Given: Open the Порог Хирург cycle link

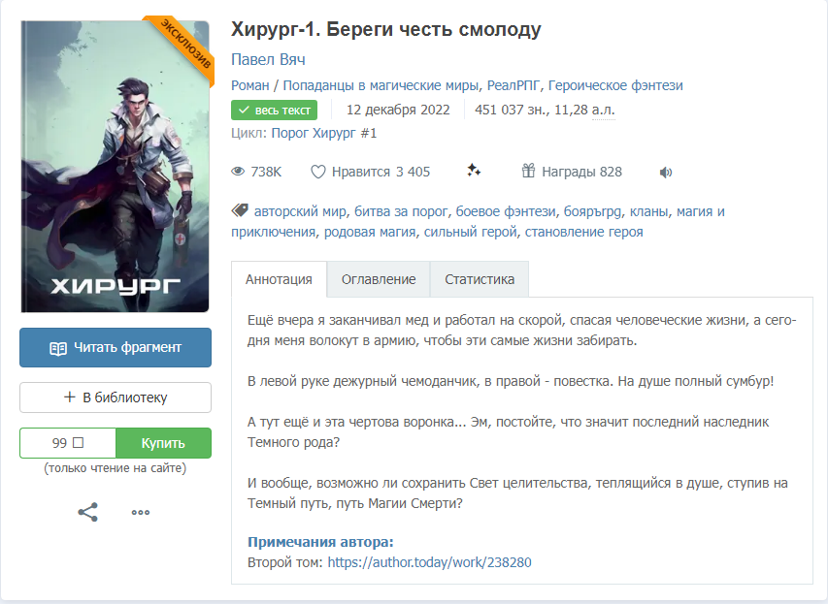Looking at the screenshot, I should pos(323,133).
